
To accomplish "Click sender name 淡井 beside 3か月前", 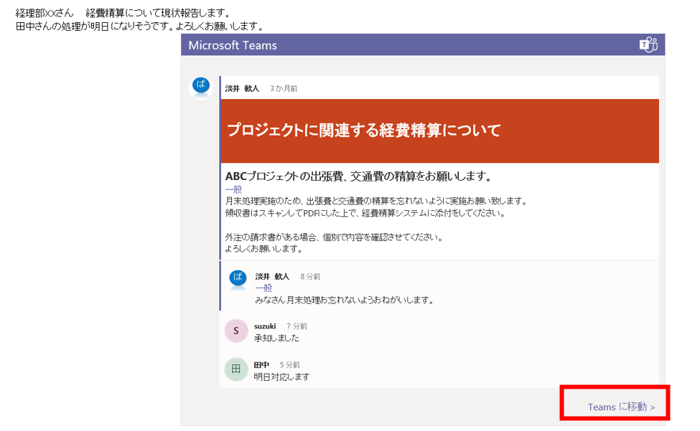I will pyautogui.click(x=242, y=88).
